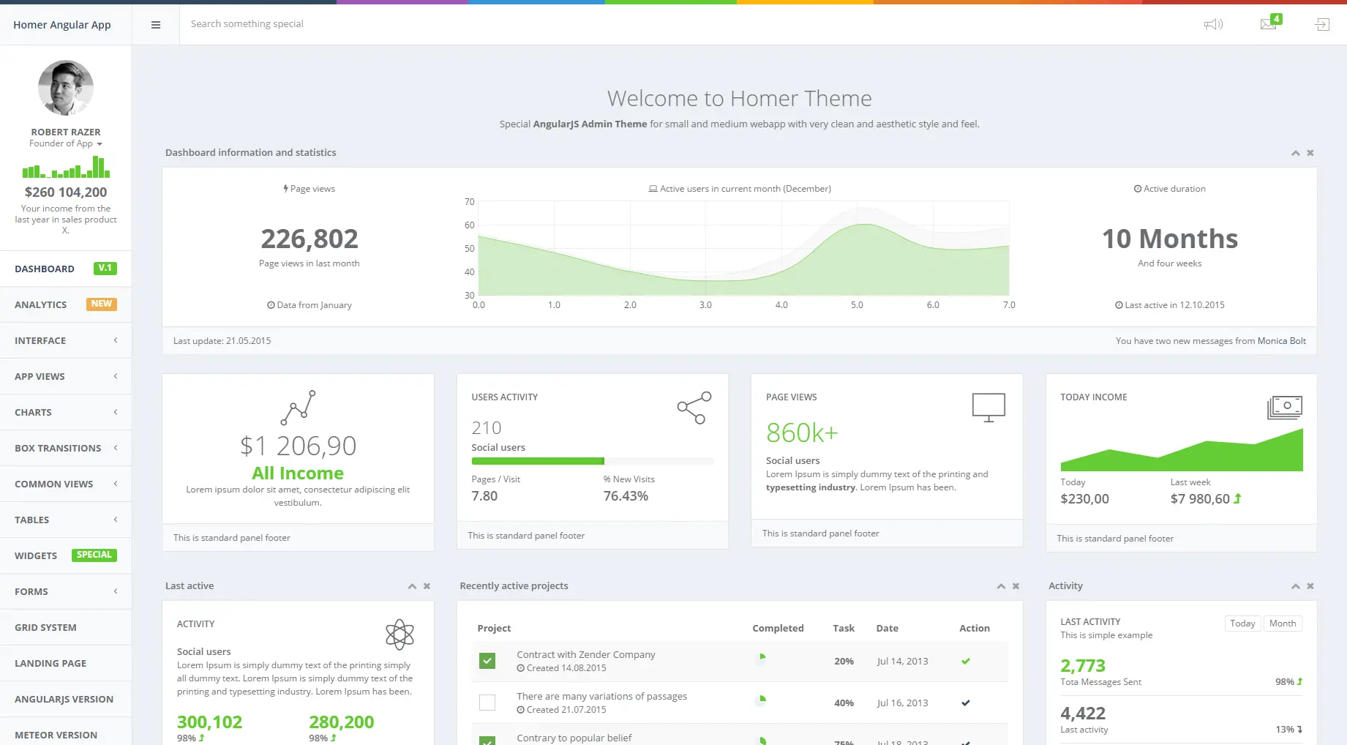Open the Founder of App dropdown
This screenshot has height=745, width=1347.
click(66, 143)
